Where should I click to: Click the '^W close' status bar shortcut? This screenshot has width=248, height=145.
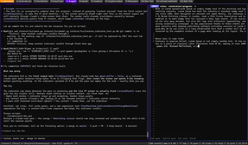pyautogui.click(x=206, y=143)
